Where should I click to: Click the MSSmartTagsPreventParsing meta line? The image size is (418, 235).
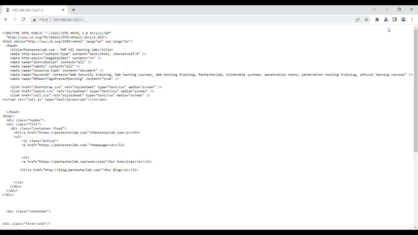pos(64,79)
